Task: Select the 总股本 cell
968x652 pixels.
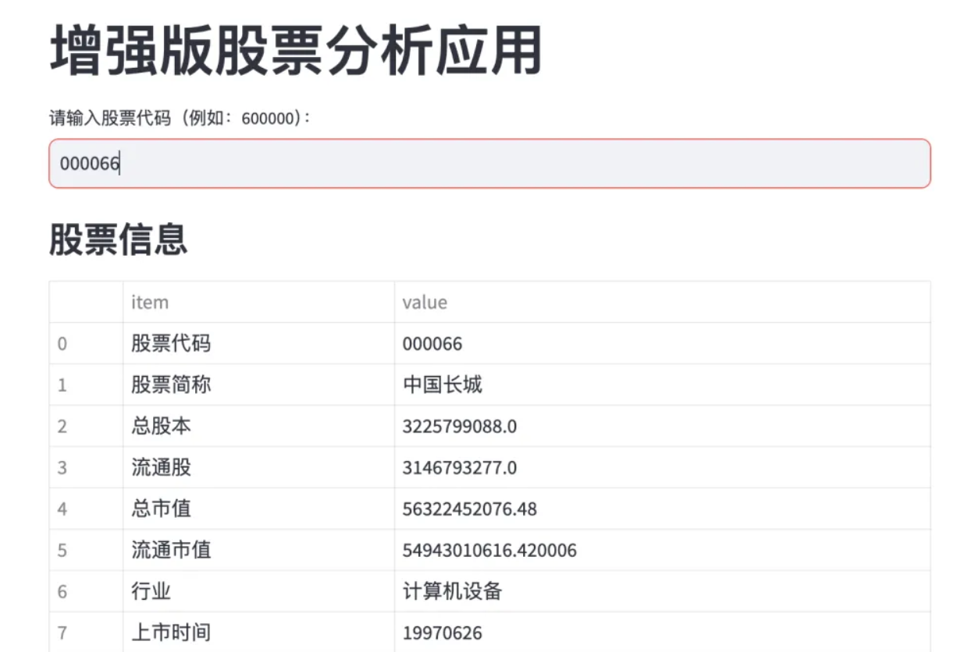Action: (258, 426)
